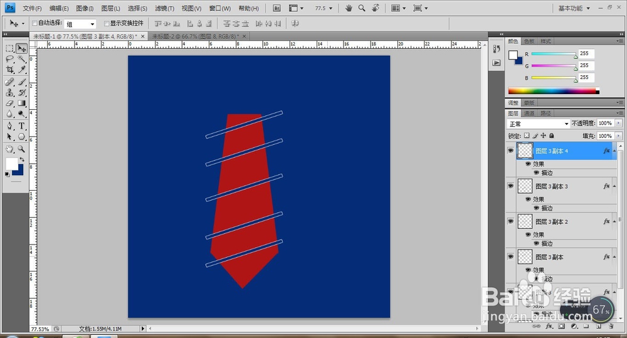The height and width of the screenshot is (338, 627).
Task: Select the Zoom tool in toolbox
Action: [21, 149]
